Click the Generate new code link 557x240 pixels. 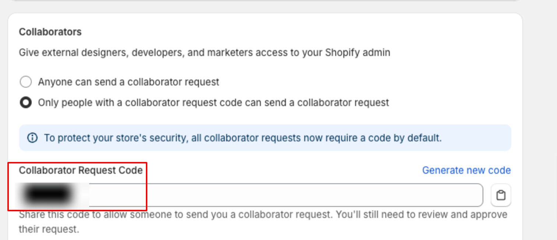click(466, 170)
